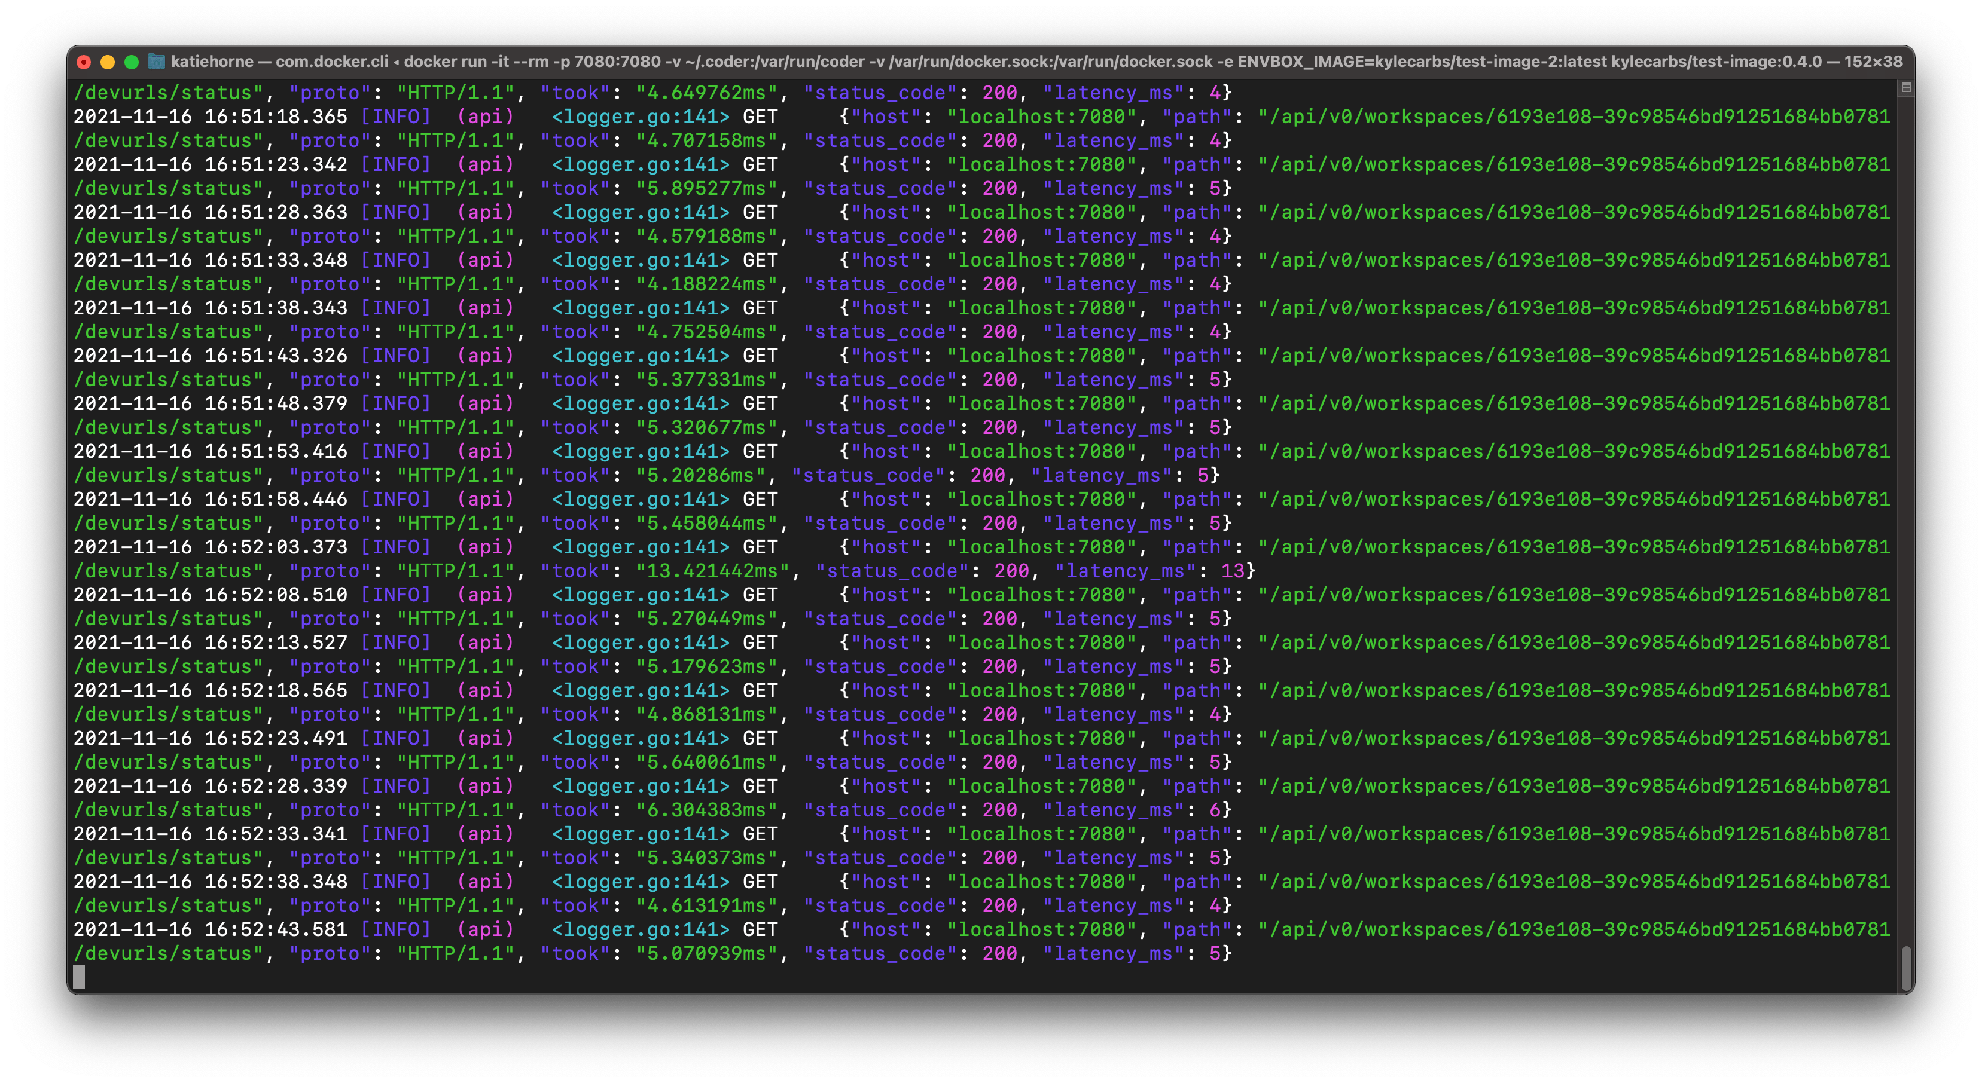Click GET on the 16:52:43.581 line
1982x1083 pixels.
click(x=760, y=930)
